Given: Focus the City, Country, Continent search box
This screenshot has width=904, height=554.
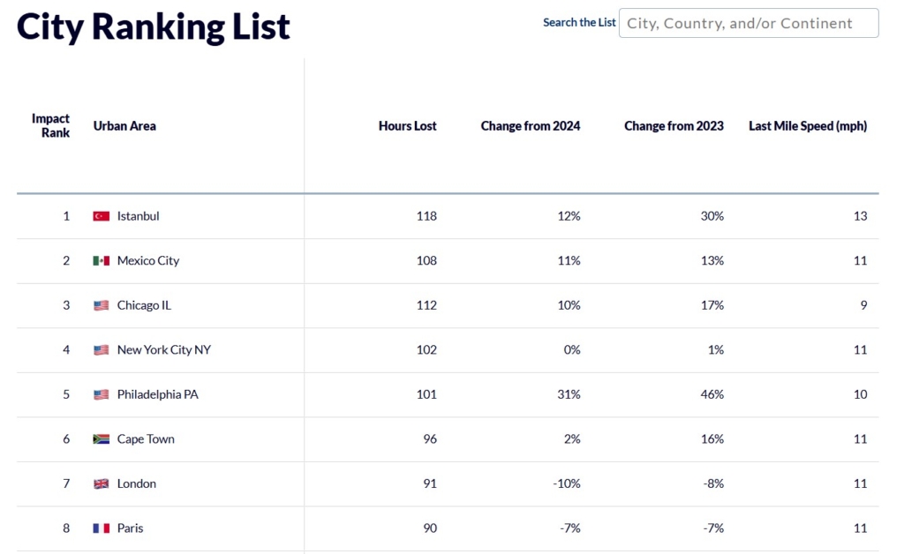Looking at the screenshot, I should pos(749,24).
